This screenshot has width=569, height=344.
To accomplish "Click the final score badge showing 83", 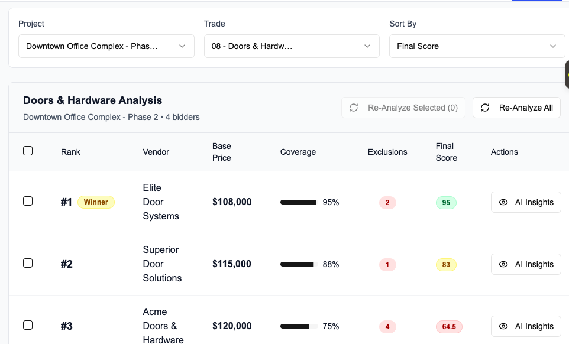I will tap(446, 265).
